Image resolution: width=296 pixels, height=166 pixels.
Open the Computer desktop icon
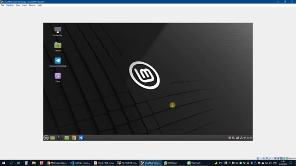[x=58, y=31]
